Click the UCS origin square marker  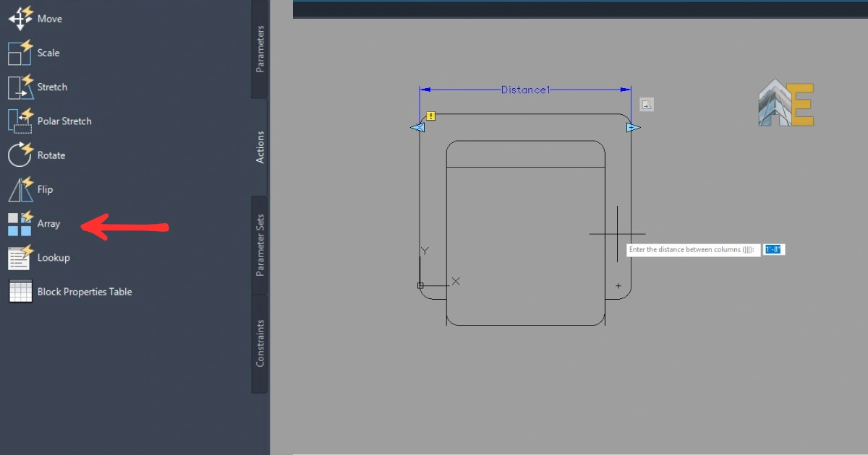point(420,285)
